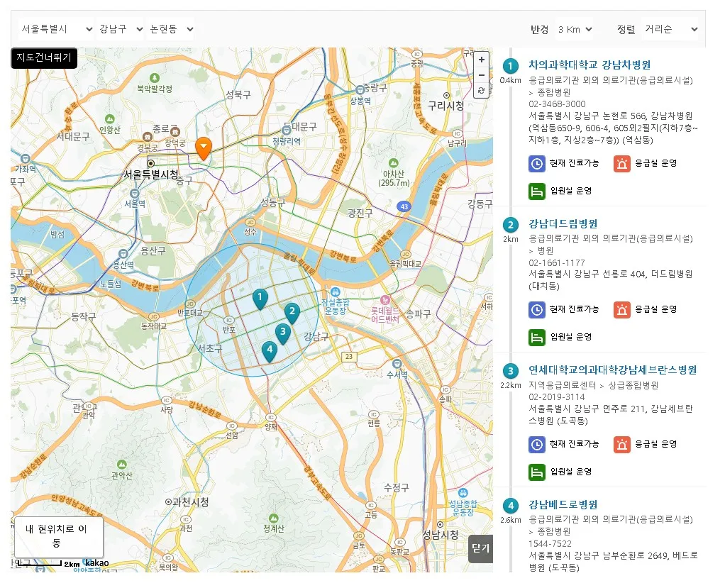The height and width of the screenshot is (588, 725).
Task: Click the 닫기 close button on map
Action: pos(480,548)
